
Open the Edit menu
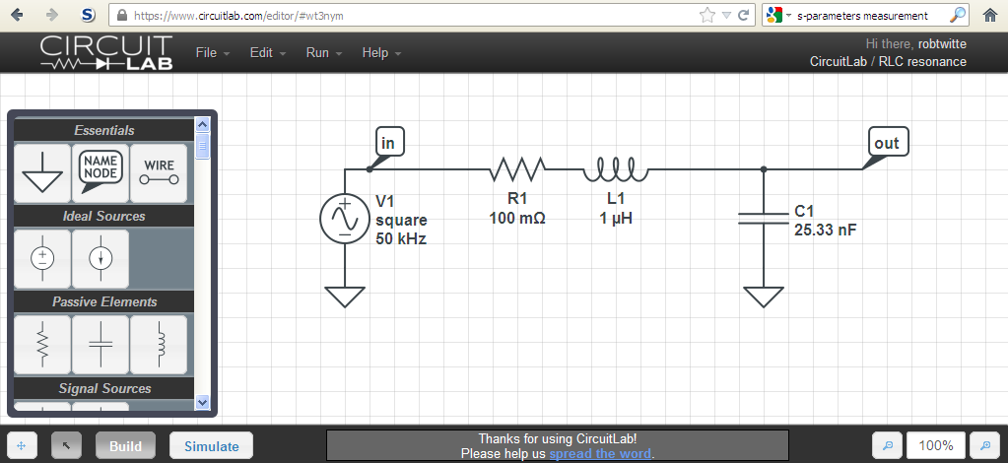267,53
